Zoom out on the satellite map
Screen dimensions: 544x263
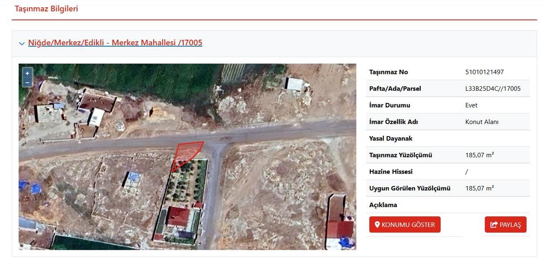click(x=27, y=82)
